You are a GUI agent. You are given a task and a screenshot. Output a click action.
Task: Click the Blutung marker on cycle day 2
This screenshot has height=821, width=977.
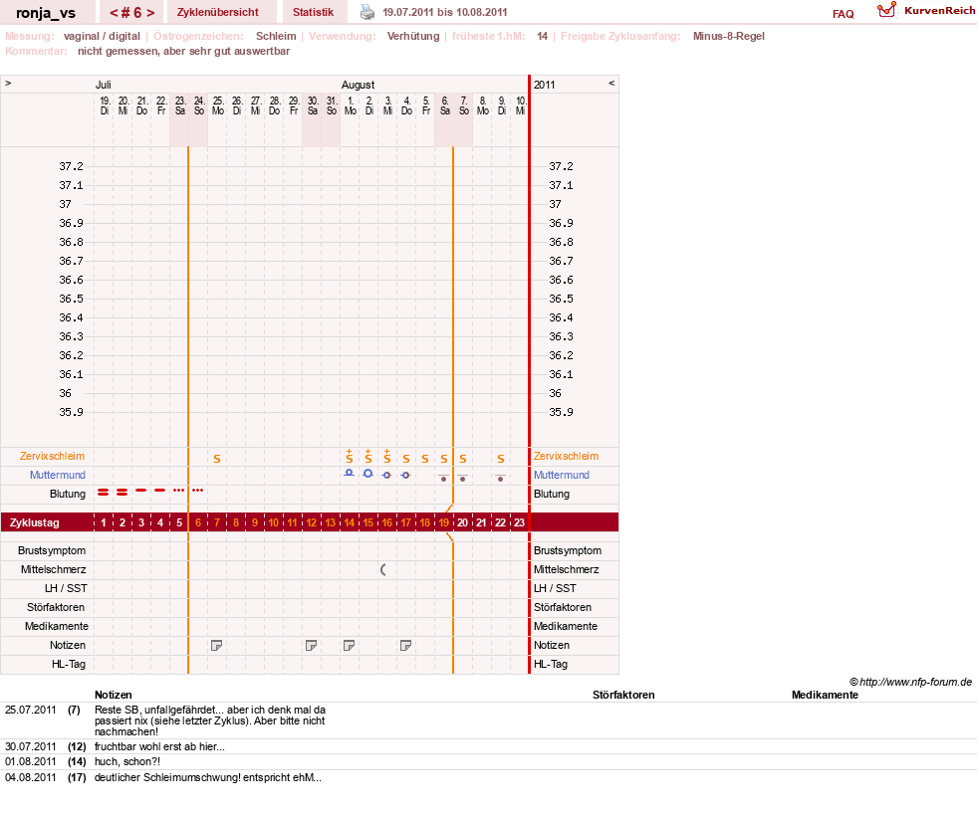pos(122,493)
